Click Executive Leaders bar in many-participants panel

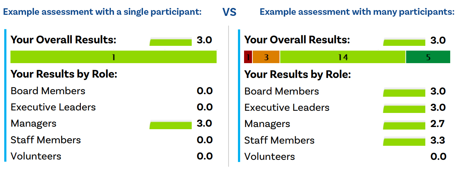tap(404, 109)
